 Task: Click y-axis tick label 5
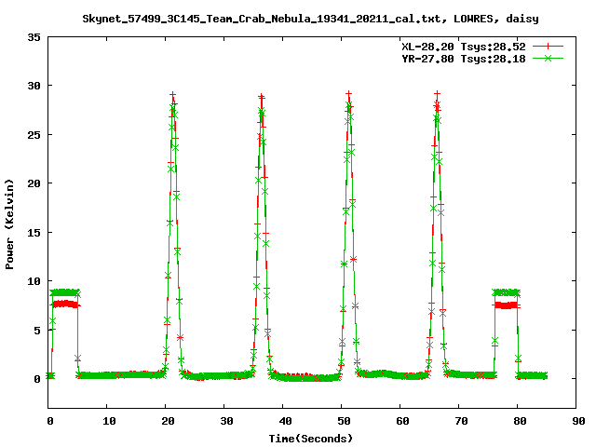pyautogui.click(x=37, y=331)
